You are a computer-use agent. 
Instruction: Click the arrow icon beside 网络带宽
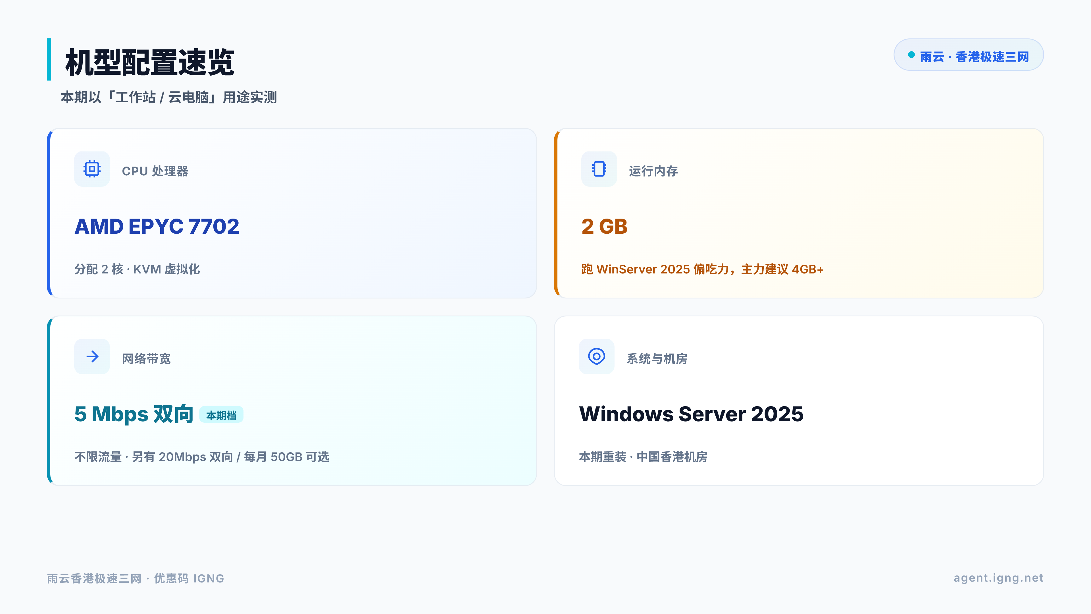[x=92, y=356]
